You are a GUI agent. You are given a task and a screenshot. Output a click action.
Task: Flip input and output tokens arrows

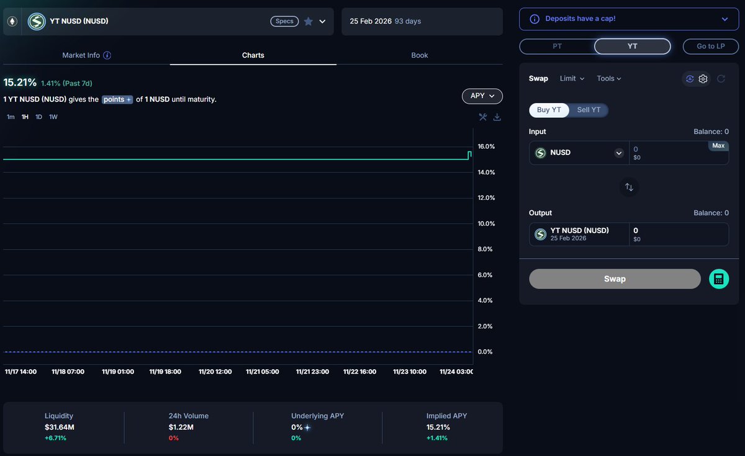pyautogui.click(x=629, y=187)
